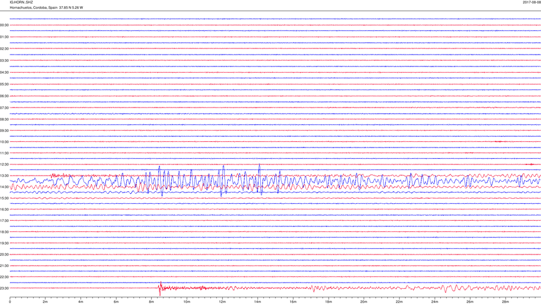Click the 8m axis tick label
Image resolution: width=541 pixels, height=304 pixels.
pyautogui.click(x=151, y=302)
